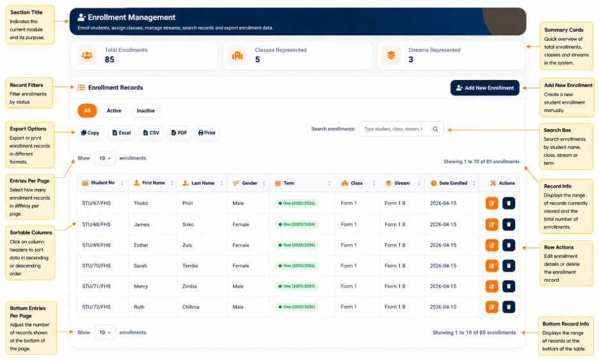The width and height of the screenshot is (599, 361).
Task: Click Add New Enrollment button
Action: (485, 88)
